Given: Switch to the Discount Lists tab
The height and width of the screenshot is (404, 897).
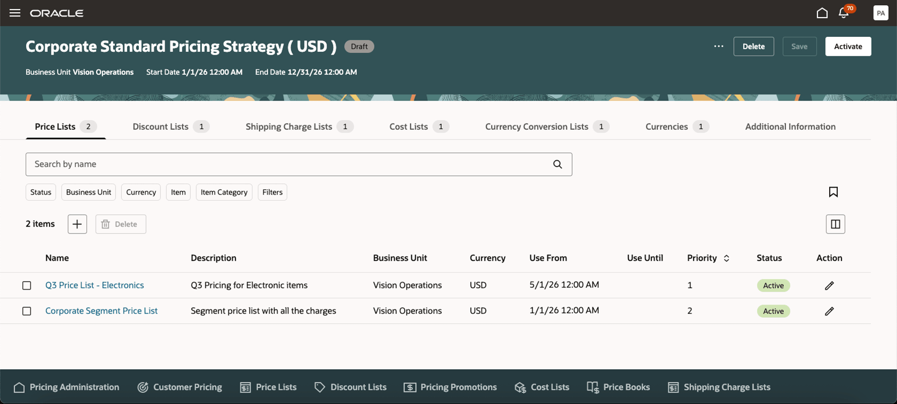Looking at the screenshot, I should coord(171,127).
